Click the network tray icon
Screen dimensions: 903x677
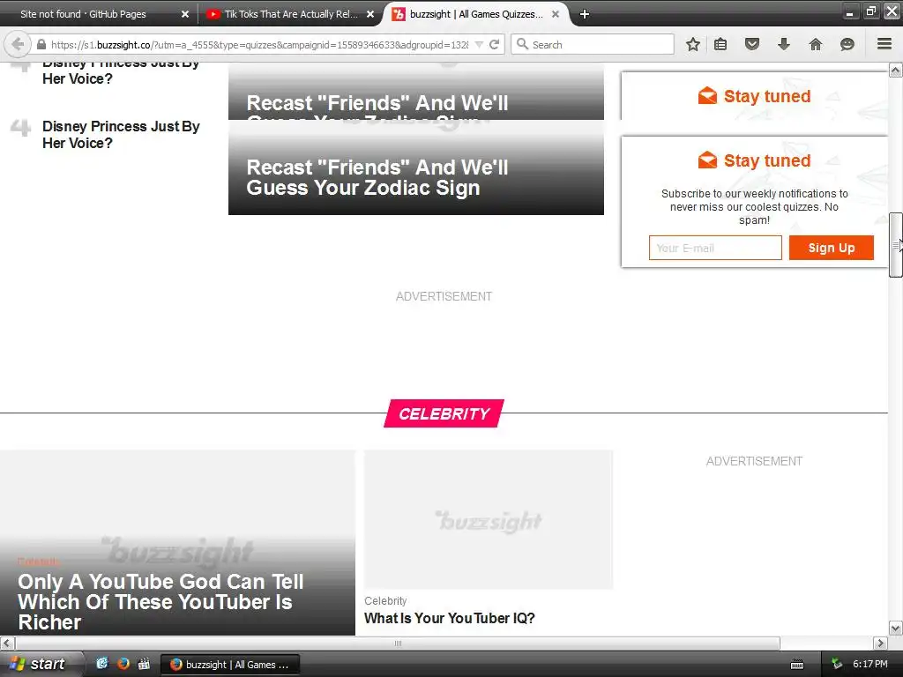click(x=837, y=664)
